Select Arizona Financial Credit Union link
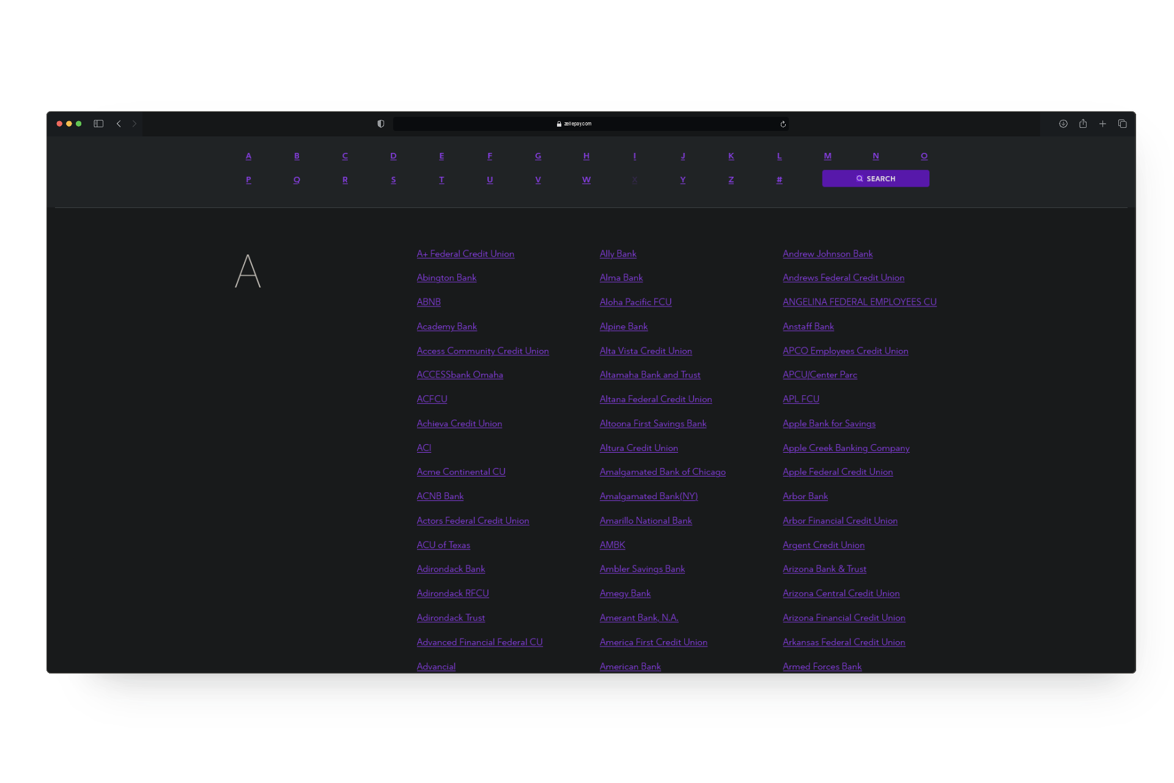Image resolution: width=1174 pixels, height=783 pixels. pyautogui.click(x=843, y=618)
